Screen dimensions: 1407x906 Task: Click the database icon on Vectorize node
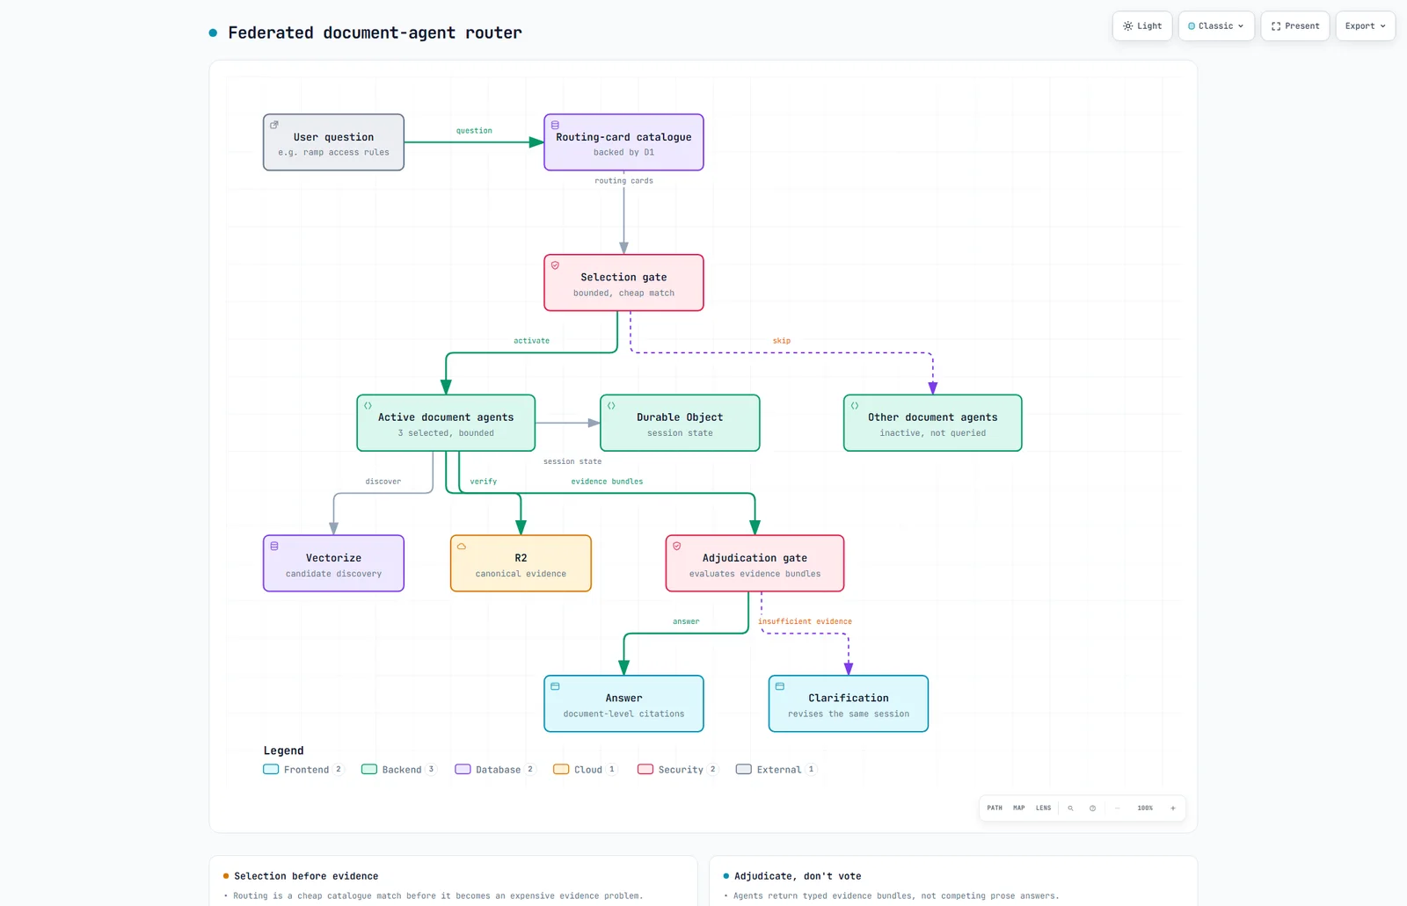click(x=274, y=546)
